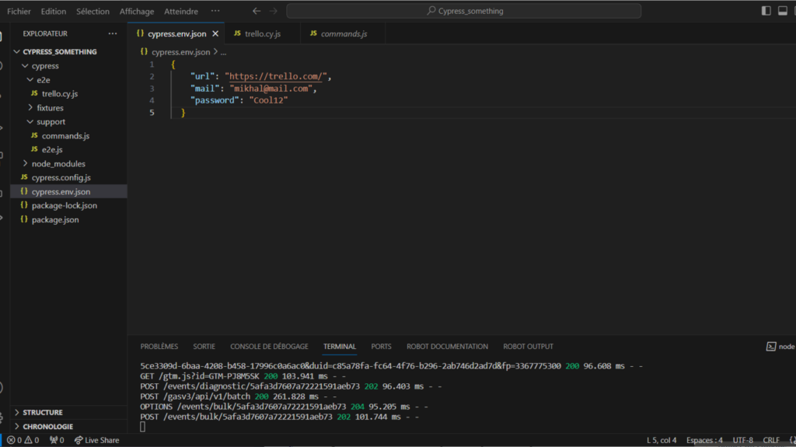Click the L 5, col 4 cursor position
The image size is (796, 447).
click(662, 440)
